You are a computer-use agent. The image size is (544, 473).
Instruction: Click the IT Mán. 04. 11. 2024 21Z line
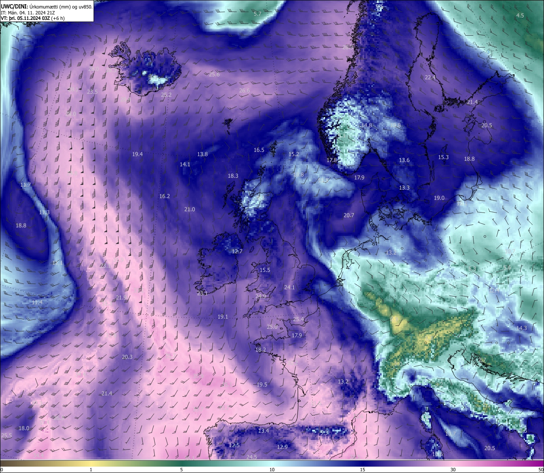(x=28, y=13)
